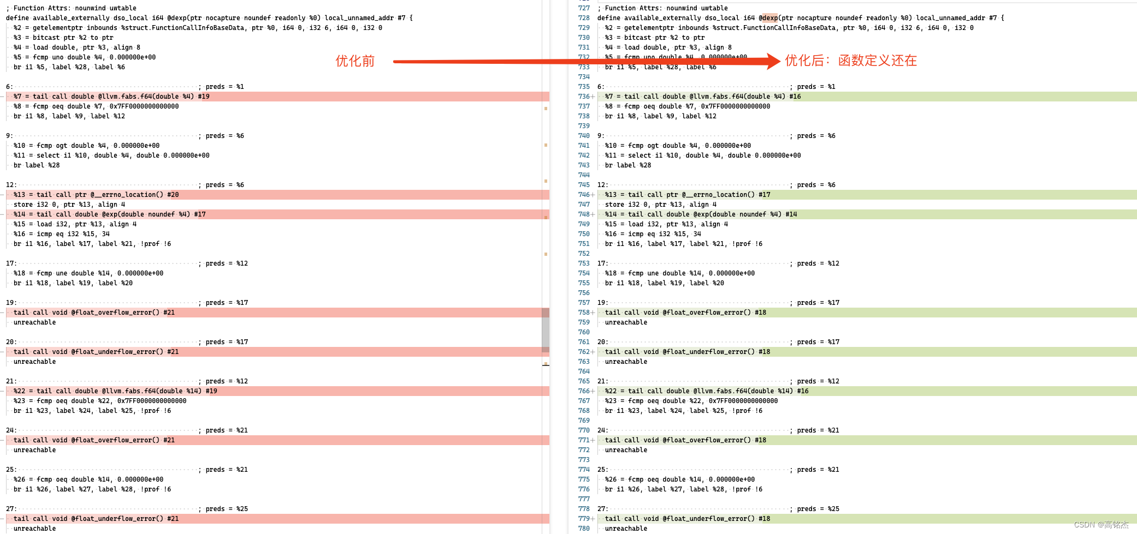Click the plus marker beside line 758

593,313
